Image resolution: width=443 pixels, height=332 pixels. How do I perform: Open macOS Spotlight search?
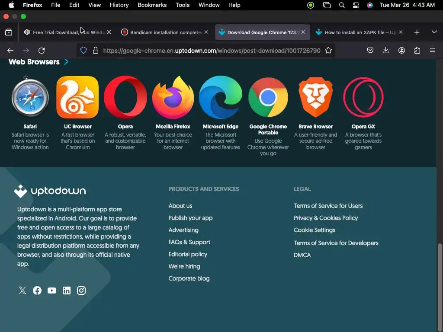click(x=342, y=5)
